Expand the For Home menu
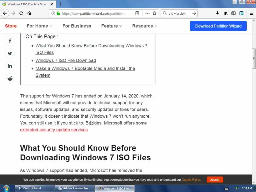Viewport: 256px width, 192px height. coord(39,26)
